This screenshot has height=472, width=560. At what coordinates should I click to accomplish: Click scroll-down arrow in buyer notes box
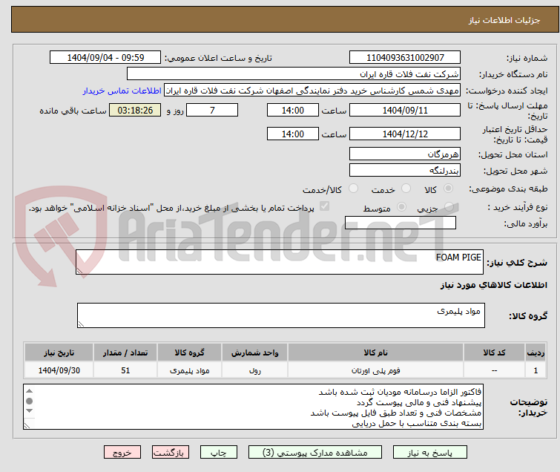[29, 411]
